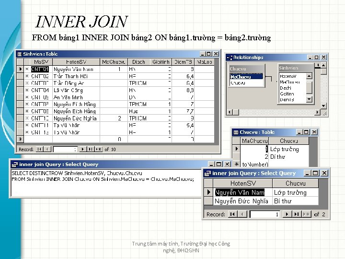The height and width of the screenshot is (259, 345).
Task: Select the Nguyễn Văn Nam cell in Sinhvien table
Action: [76, 69]
